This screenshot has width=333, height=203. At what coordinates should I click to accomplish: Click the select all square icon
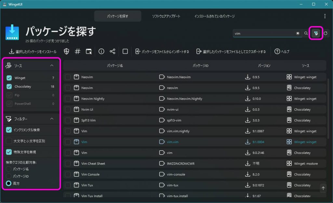(125, 51)
